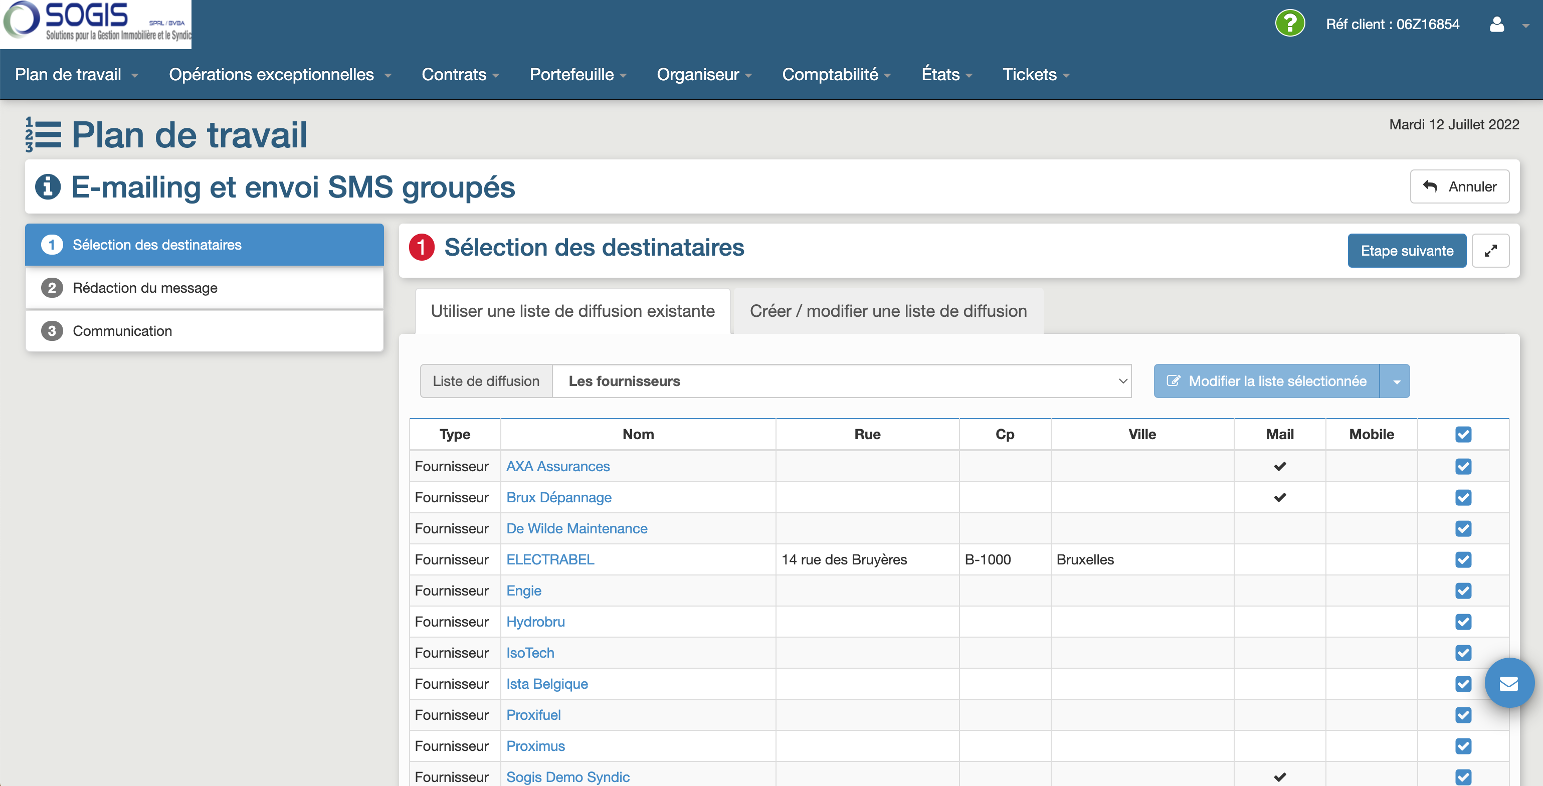Click the info icon beside E-mailing title
Image resolution: width=1543 pixels, height=786 pixels.
48,186
